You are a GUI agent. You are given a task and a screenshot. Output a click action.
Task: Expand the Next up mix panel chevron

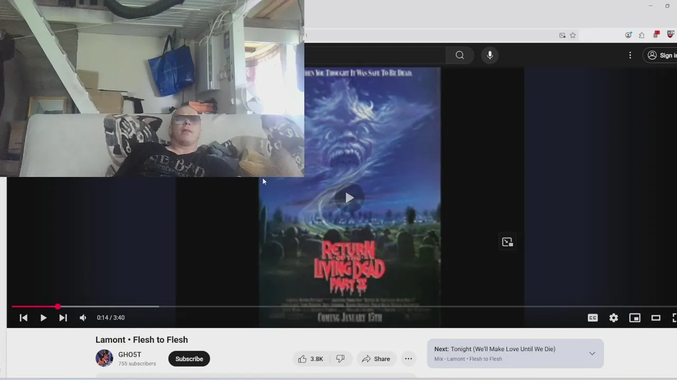click(592, 354)
